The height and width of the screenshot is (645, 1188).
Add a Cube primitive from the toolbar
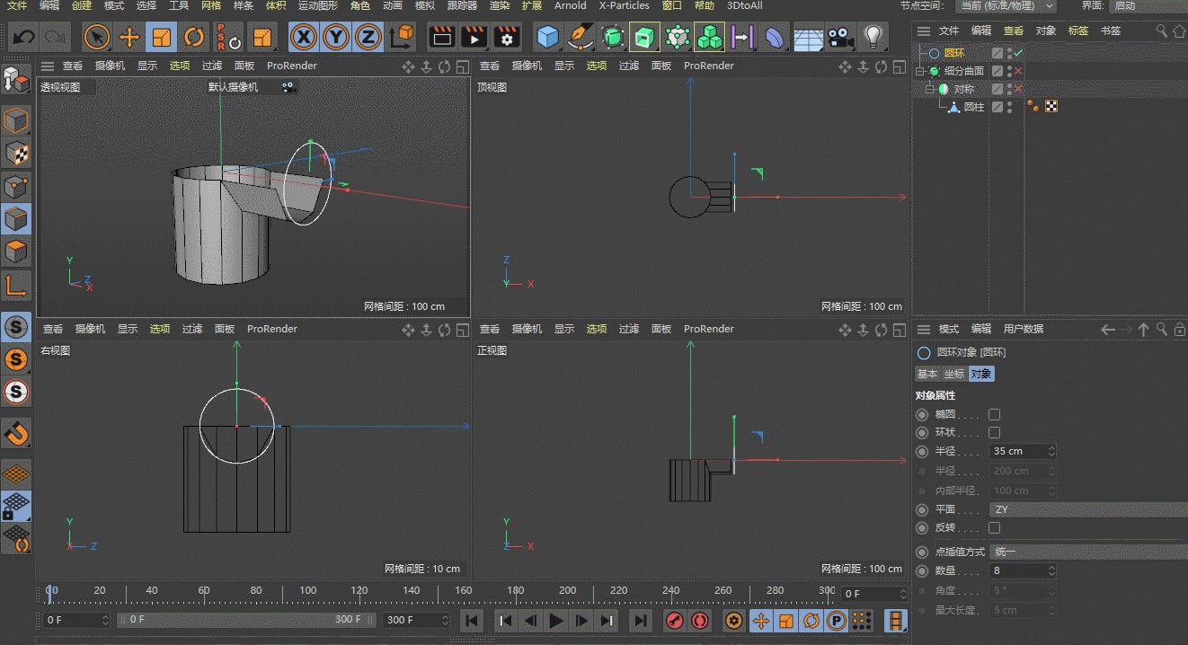[x=547, y=37]
